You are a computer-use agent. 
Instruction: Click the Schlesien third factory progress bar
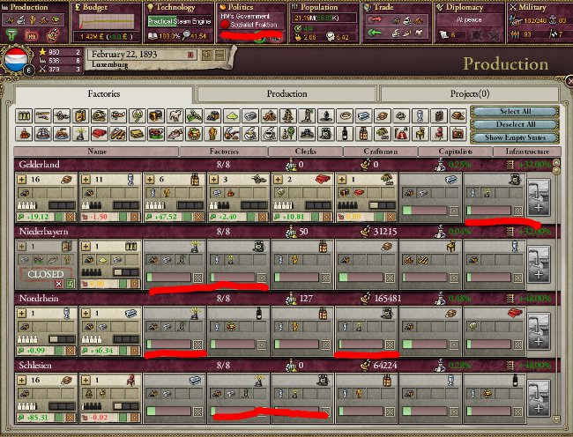168,408
